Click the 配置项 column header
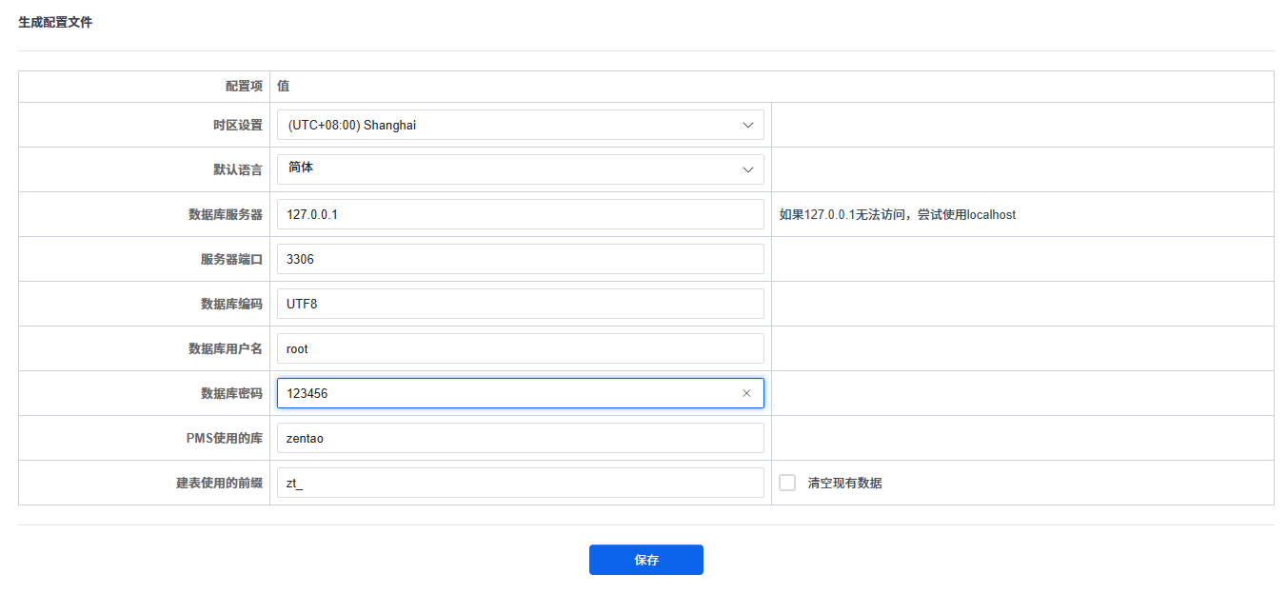Viewport: 1288px width, 594px height. point(244,86)
